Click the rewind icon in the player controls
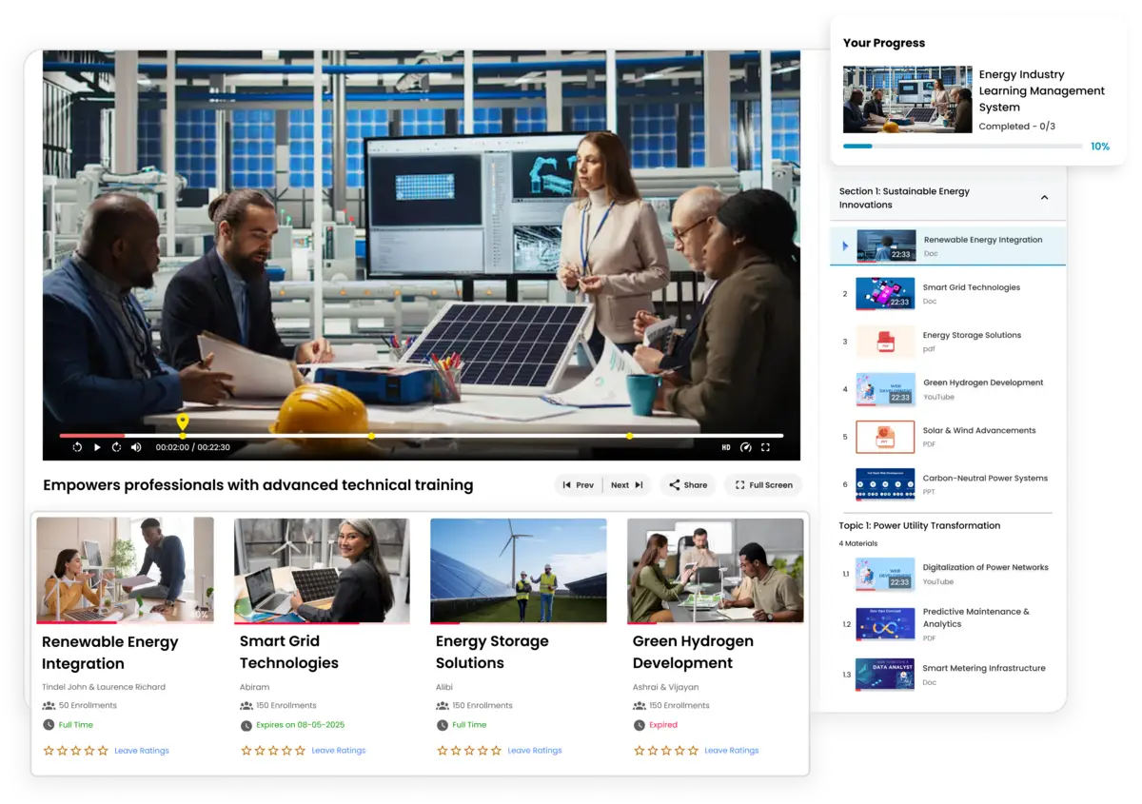 coord(77,447)
